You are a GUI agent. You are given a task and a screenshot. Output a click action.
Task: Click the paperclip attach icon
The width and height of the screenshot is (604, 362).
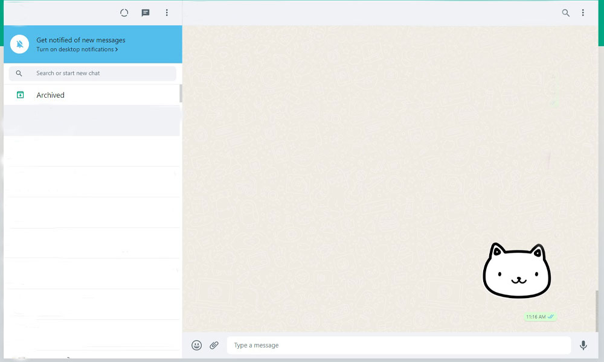click(214, 345)
